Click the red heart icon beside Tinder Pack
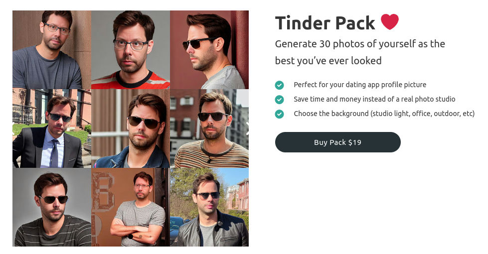This screenshot has width=488, height=254. coord(390,22)
